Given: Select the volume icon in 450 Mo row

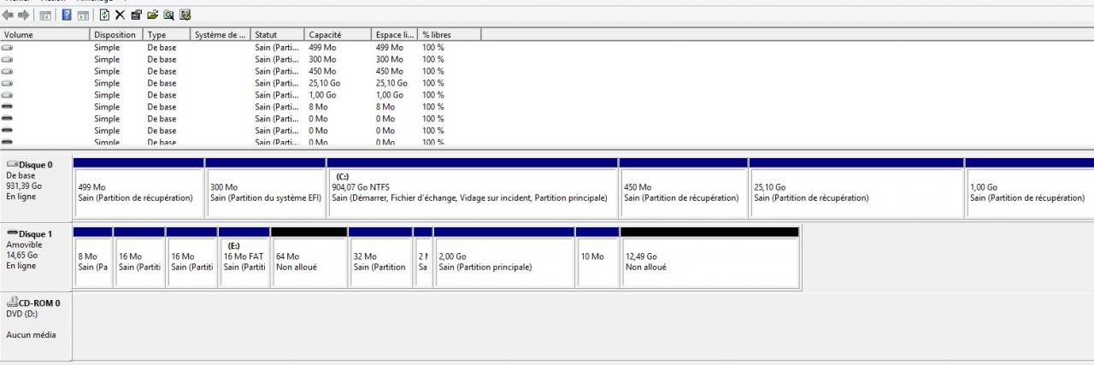Looking at the screenshot, I should [x=8, y=72].
